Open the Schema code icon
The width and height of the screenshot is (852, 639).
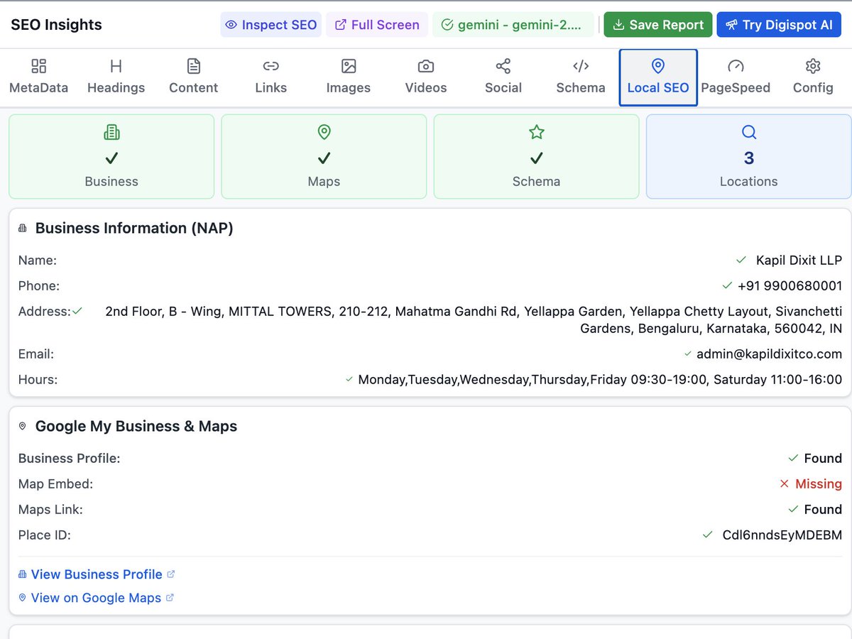[580, 65]
